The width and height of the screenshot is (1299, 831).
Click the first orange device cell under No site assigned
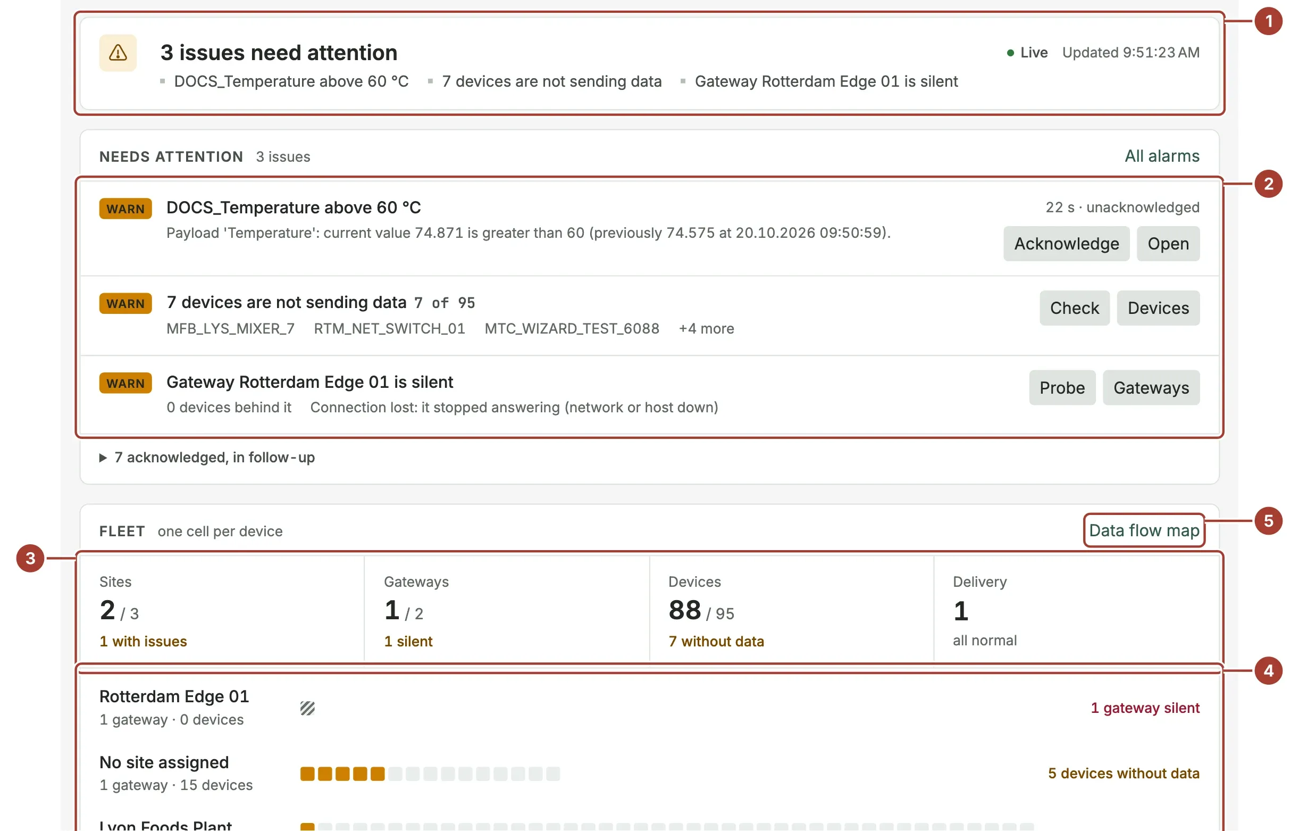pyautogui.click(x=307, y=774)
